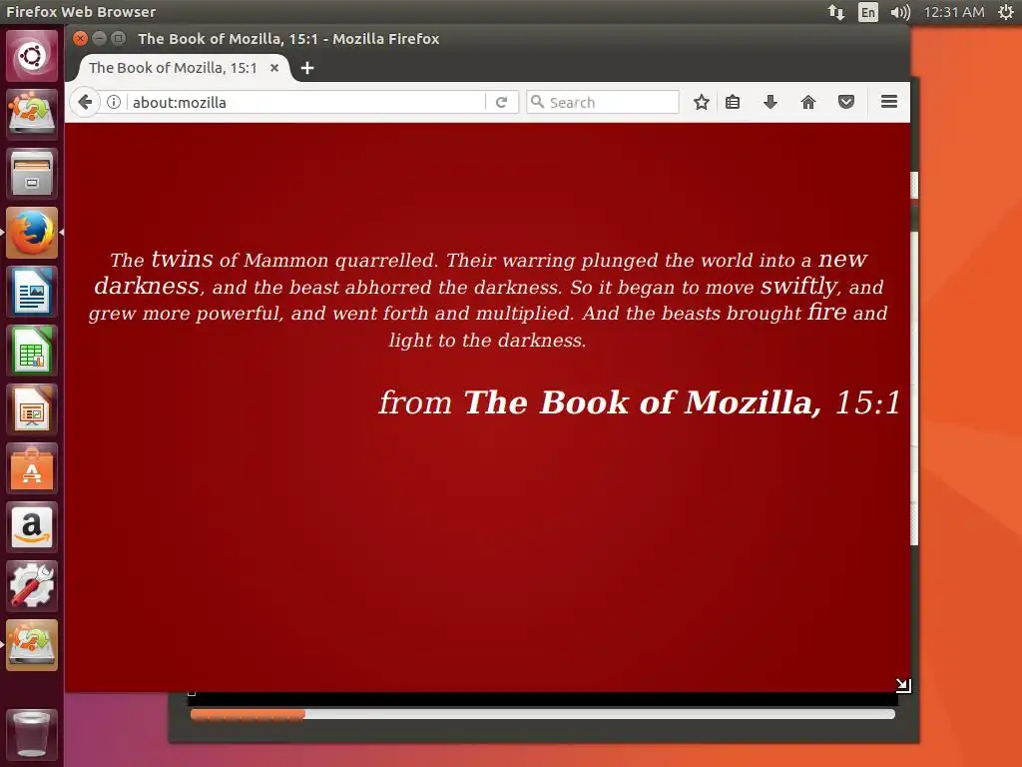Screen dimensions: 1022x767
Task: Open System Settings from launcher
Action: pos(32,585)
